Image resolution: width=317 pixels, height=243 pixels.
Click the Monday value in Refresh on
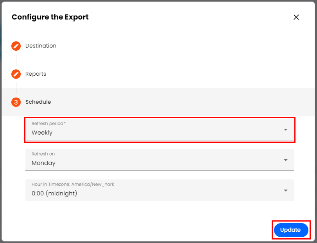(43, 163)
